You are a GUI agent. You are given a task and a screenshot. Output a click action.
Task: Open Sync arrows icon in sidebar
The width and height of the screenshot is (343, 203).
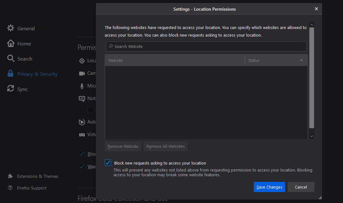(10, 88)
